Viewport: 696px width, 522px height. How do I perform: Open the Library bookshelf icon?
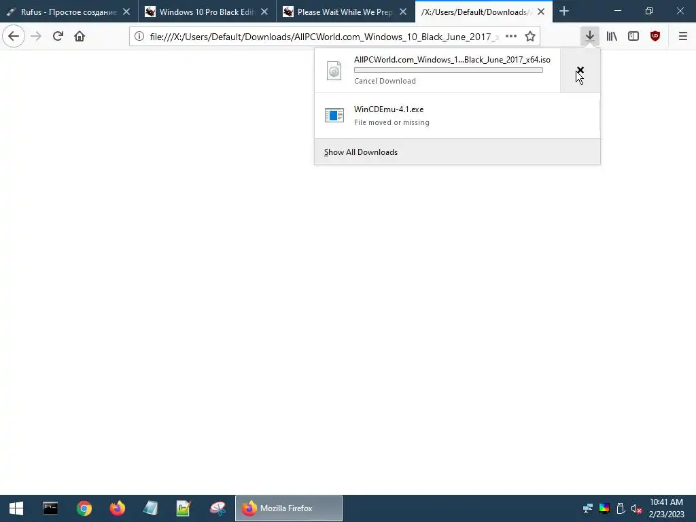612,36
